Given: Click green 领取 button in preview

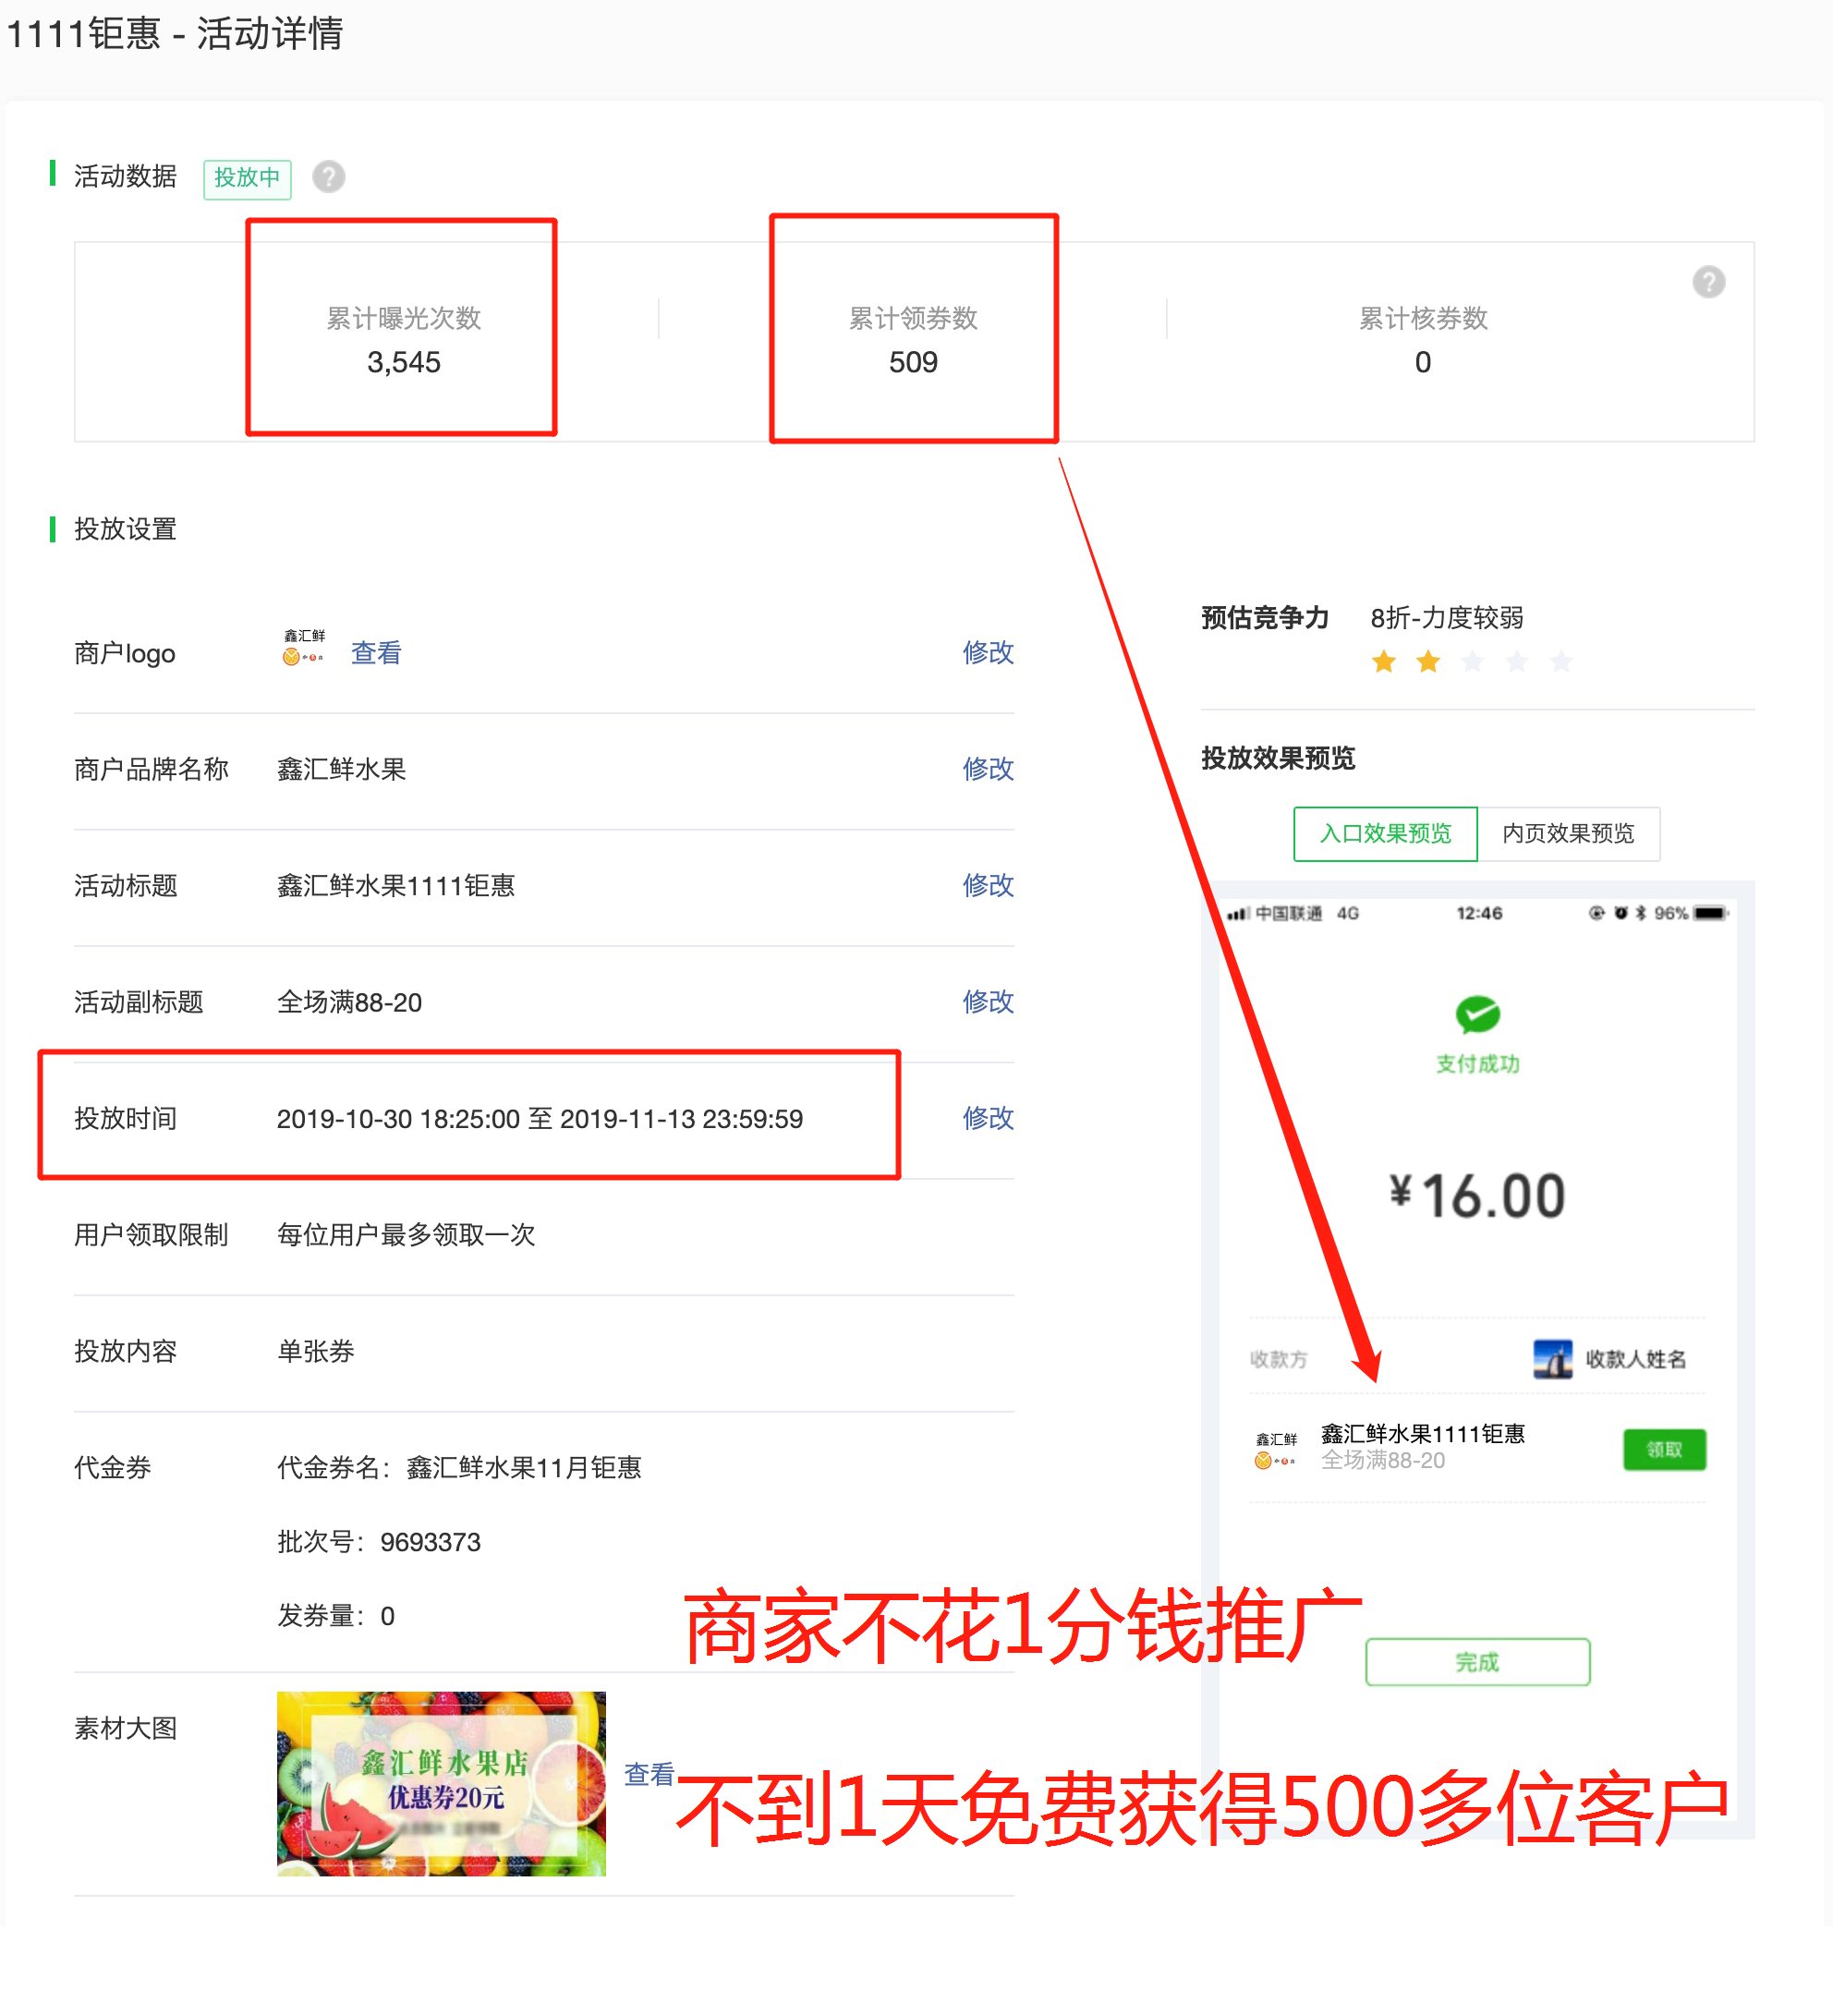Looking at the screenshot, I should click(x=1664, y=1449).
